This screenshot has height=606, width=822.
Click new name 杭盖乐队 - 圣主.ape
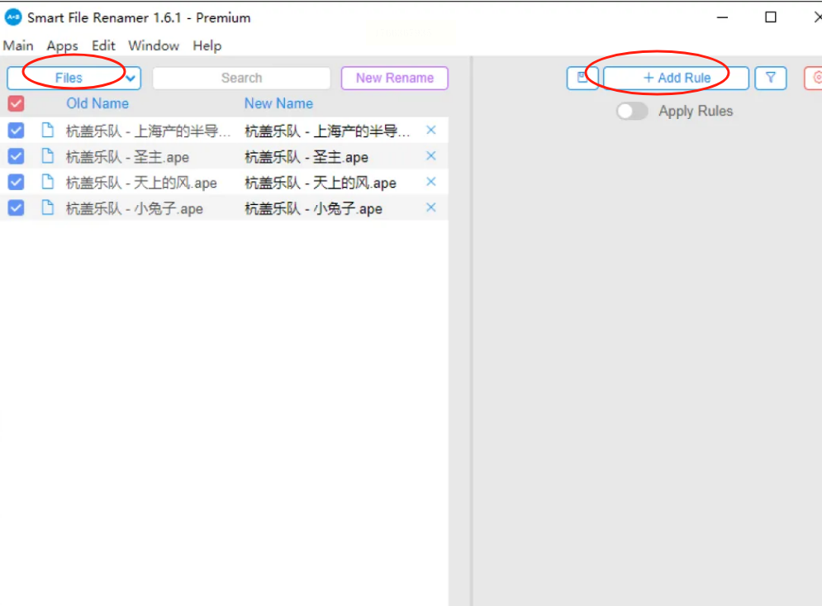pos(306,157)
